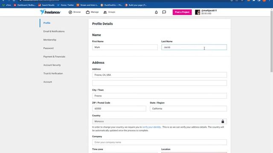
Task: Open the Stream and listen bookmark
Action: coord(87,5)
